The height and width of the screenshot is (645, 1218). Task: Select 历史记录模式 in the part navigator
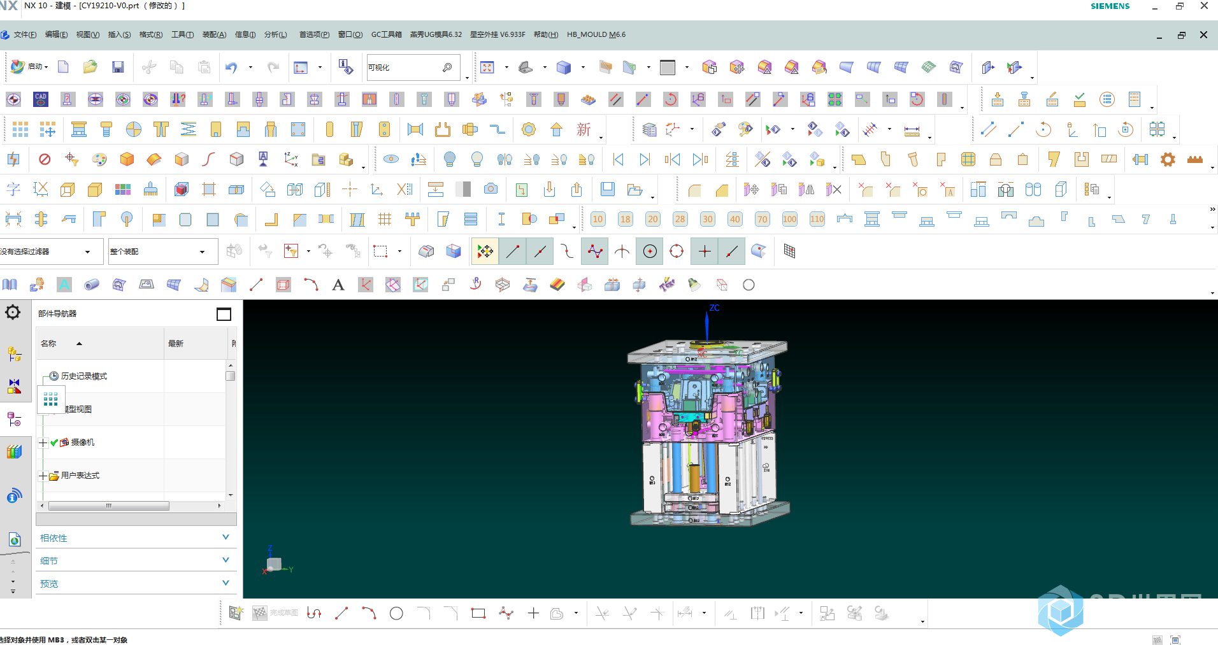83,376
